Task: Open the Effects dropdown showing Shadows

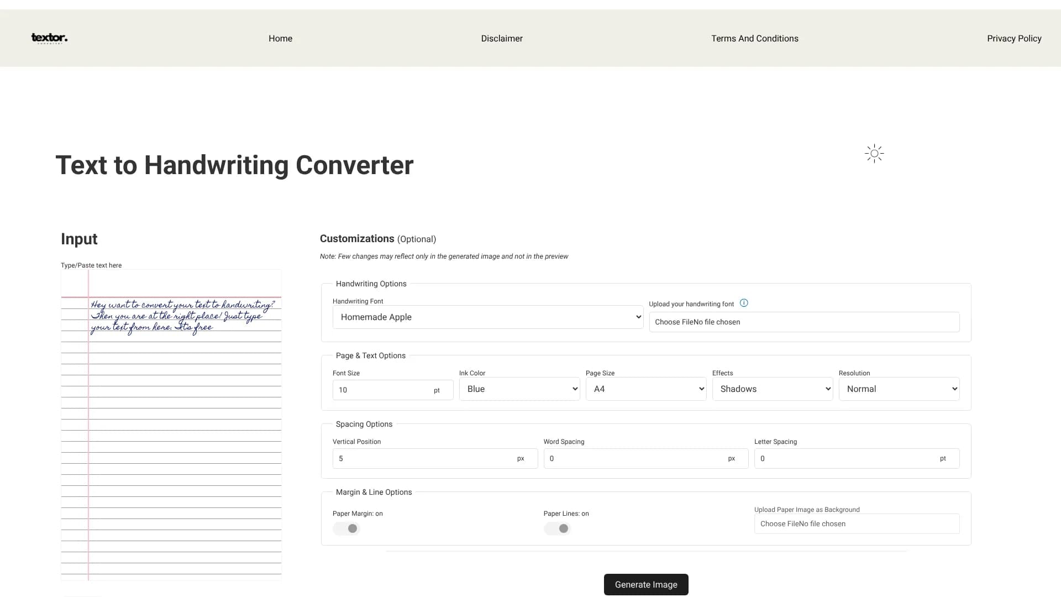Action: [x=773, y=389]
